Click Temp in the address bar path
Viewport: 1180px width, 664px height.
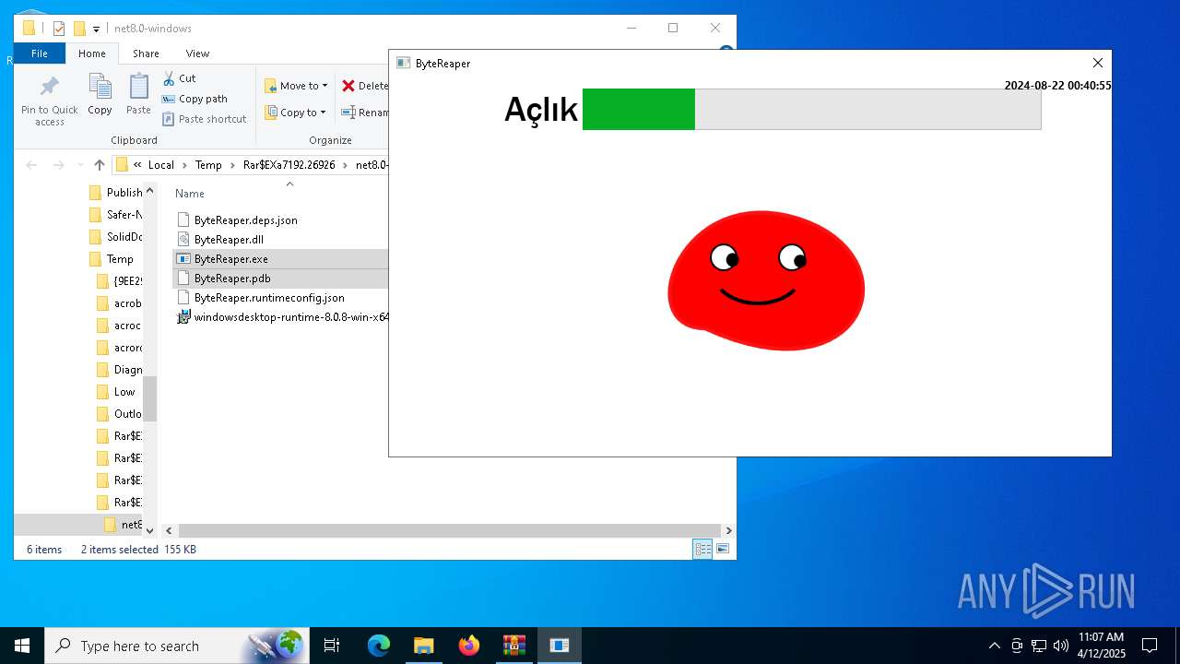tap(208, 165)
